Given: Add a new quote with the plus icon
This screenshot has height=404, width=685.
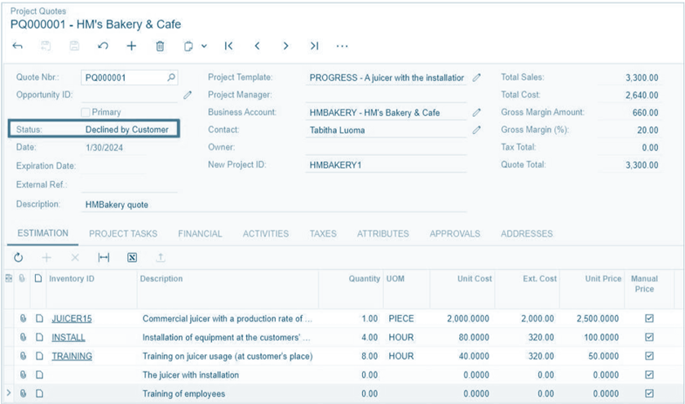Looking at the screenshot, I should click(x=131, y=46).
